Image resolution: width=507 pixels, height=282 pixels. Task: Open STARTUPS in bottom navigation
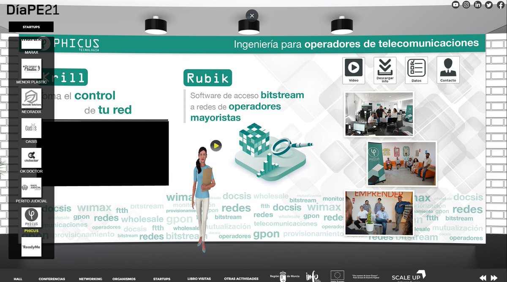coord(162,279)
